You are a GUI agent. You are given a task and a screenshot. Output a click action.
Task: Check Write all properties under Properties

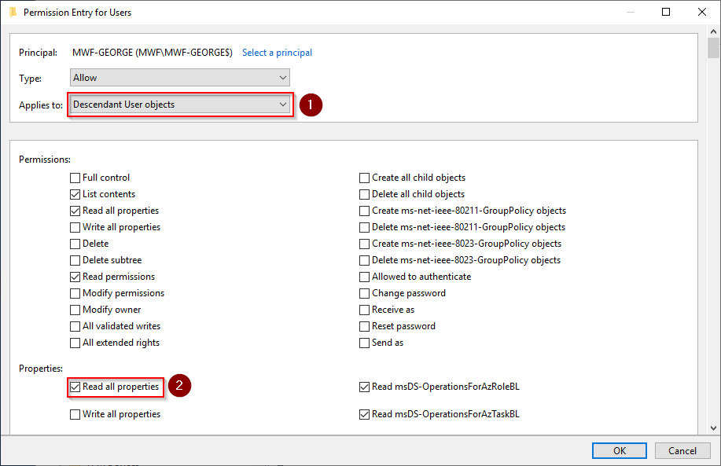(x=75, y=415)
